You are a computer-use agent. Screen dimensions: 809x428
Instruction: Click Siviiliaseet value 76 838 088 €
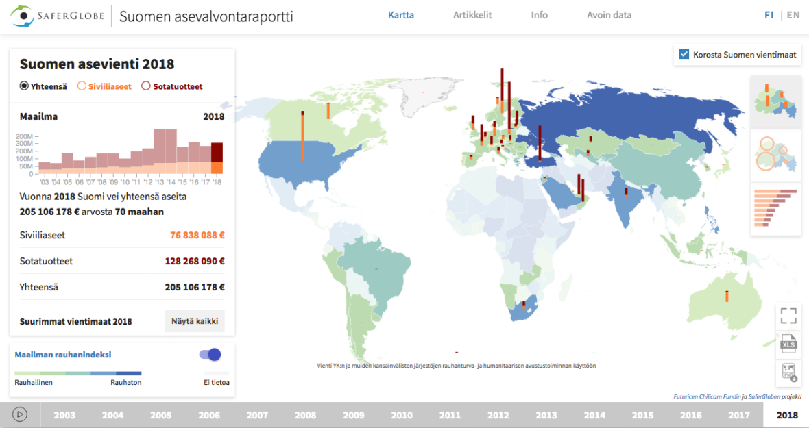point(197,235)
